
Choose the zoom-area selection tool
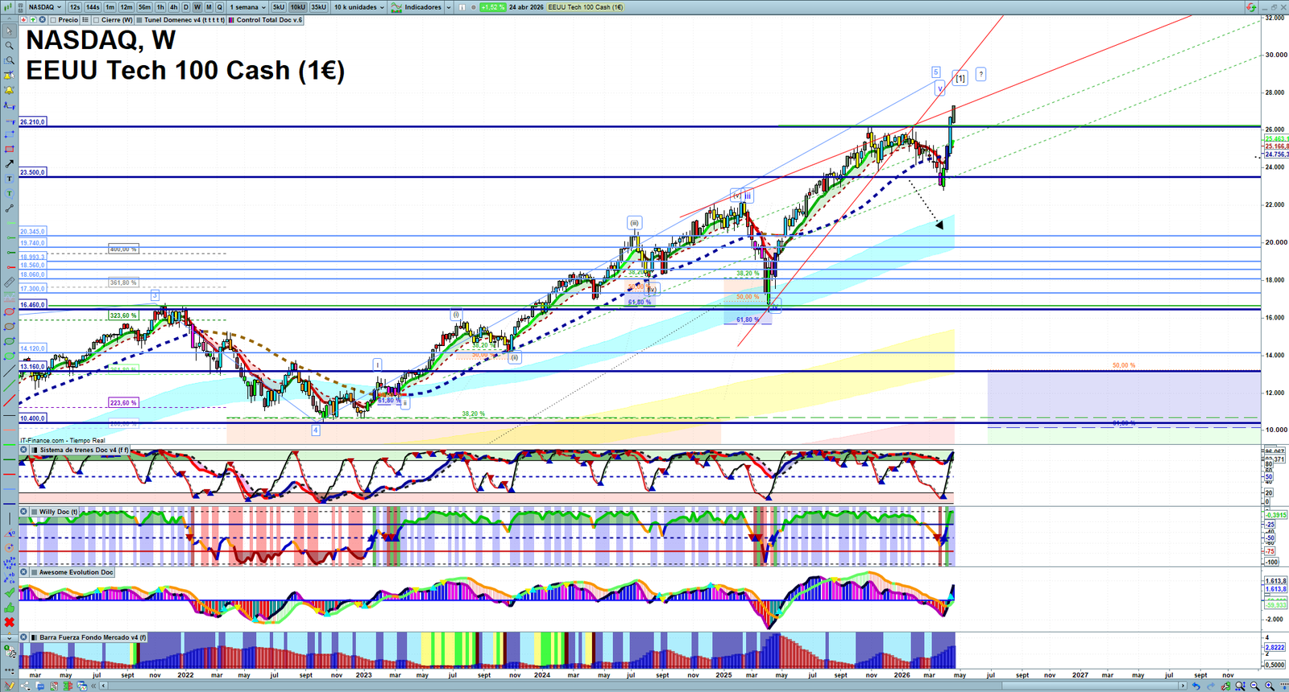(x=9, y=60)
